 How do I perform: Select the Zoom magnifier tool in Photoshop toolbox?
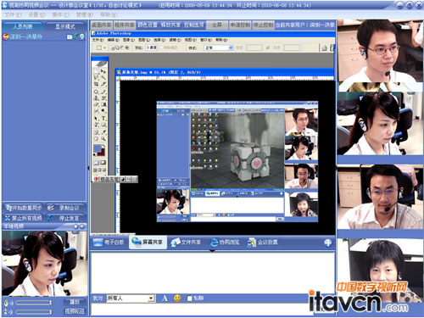click(103, 138)
